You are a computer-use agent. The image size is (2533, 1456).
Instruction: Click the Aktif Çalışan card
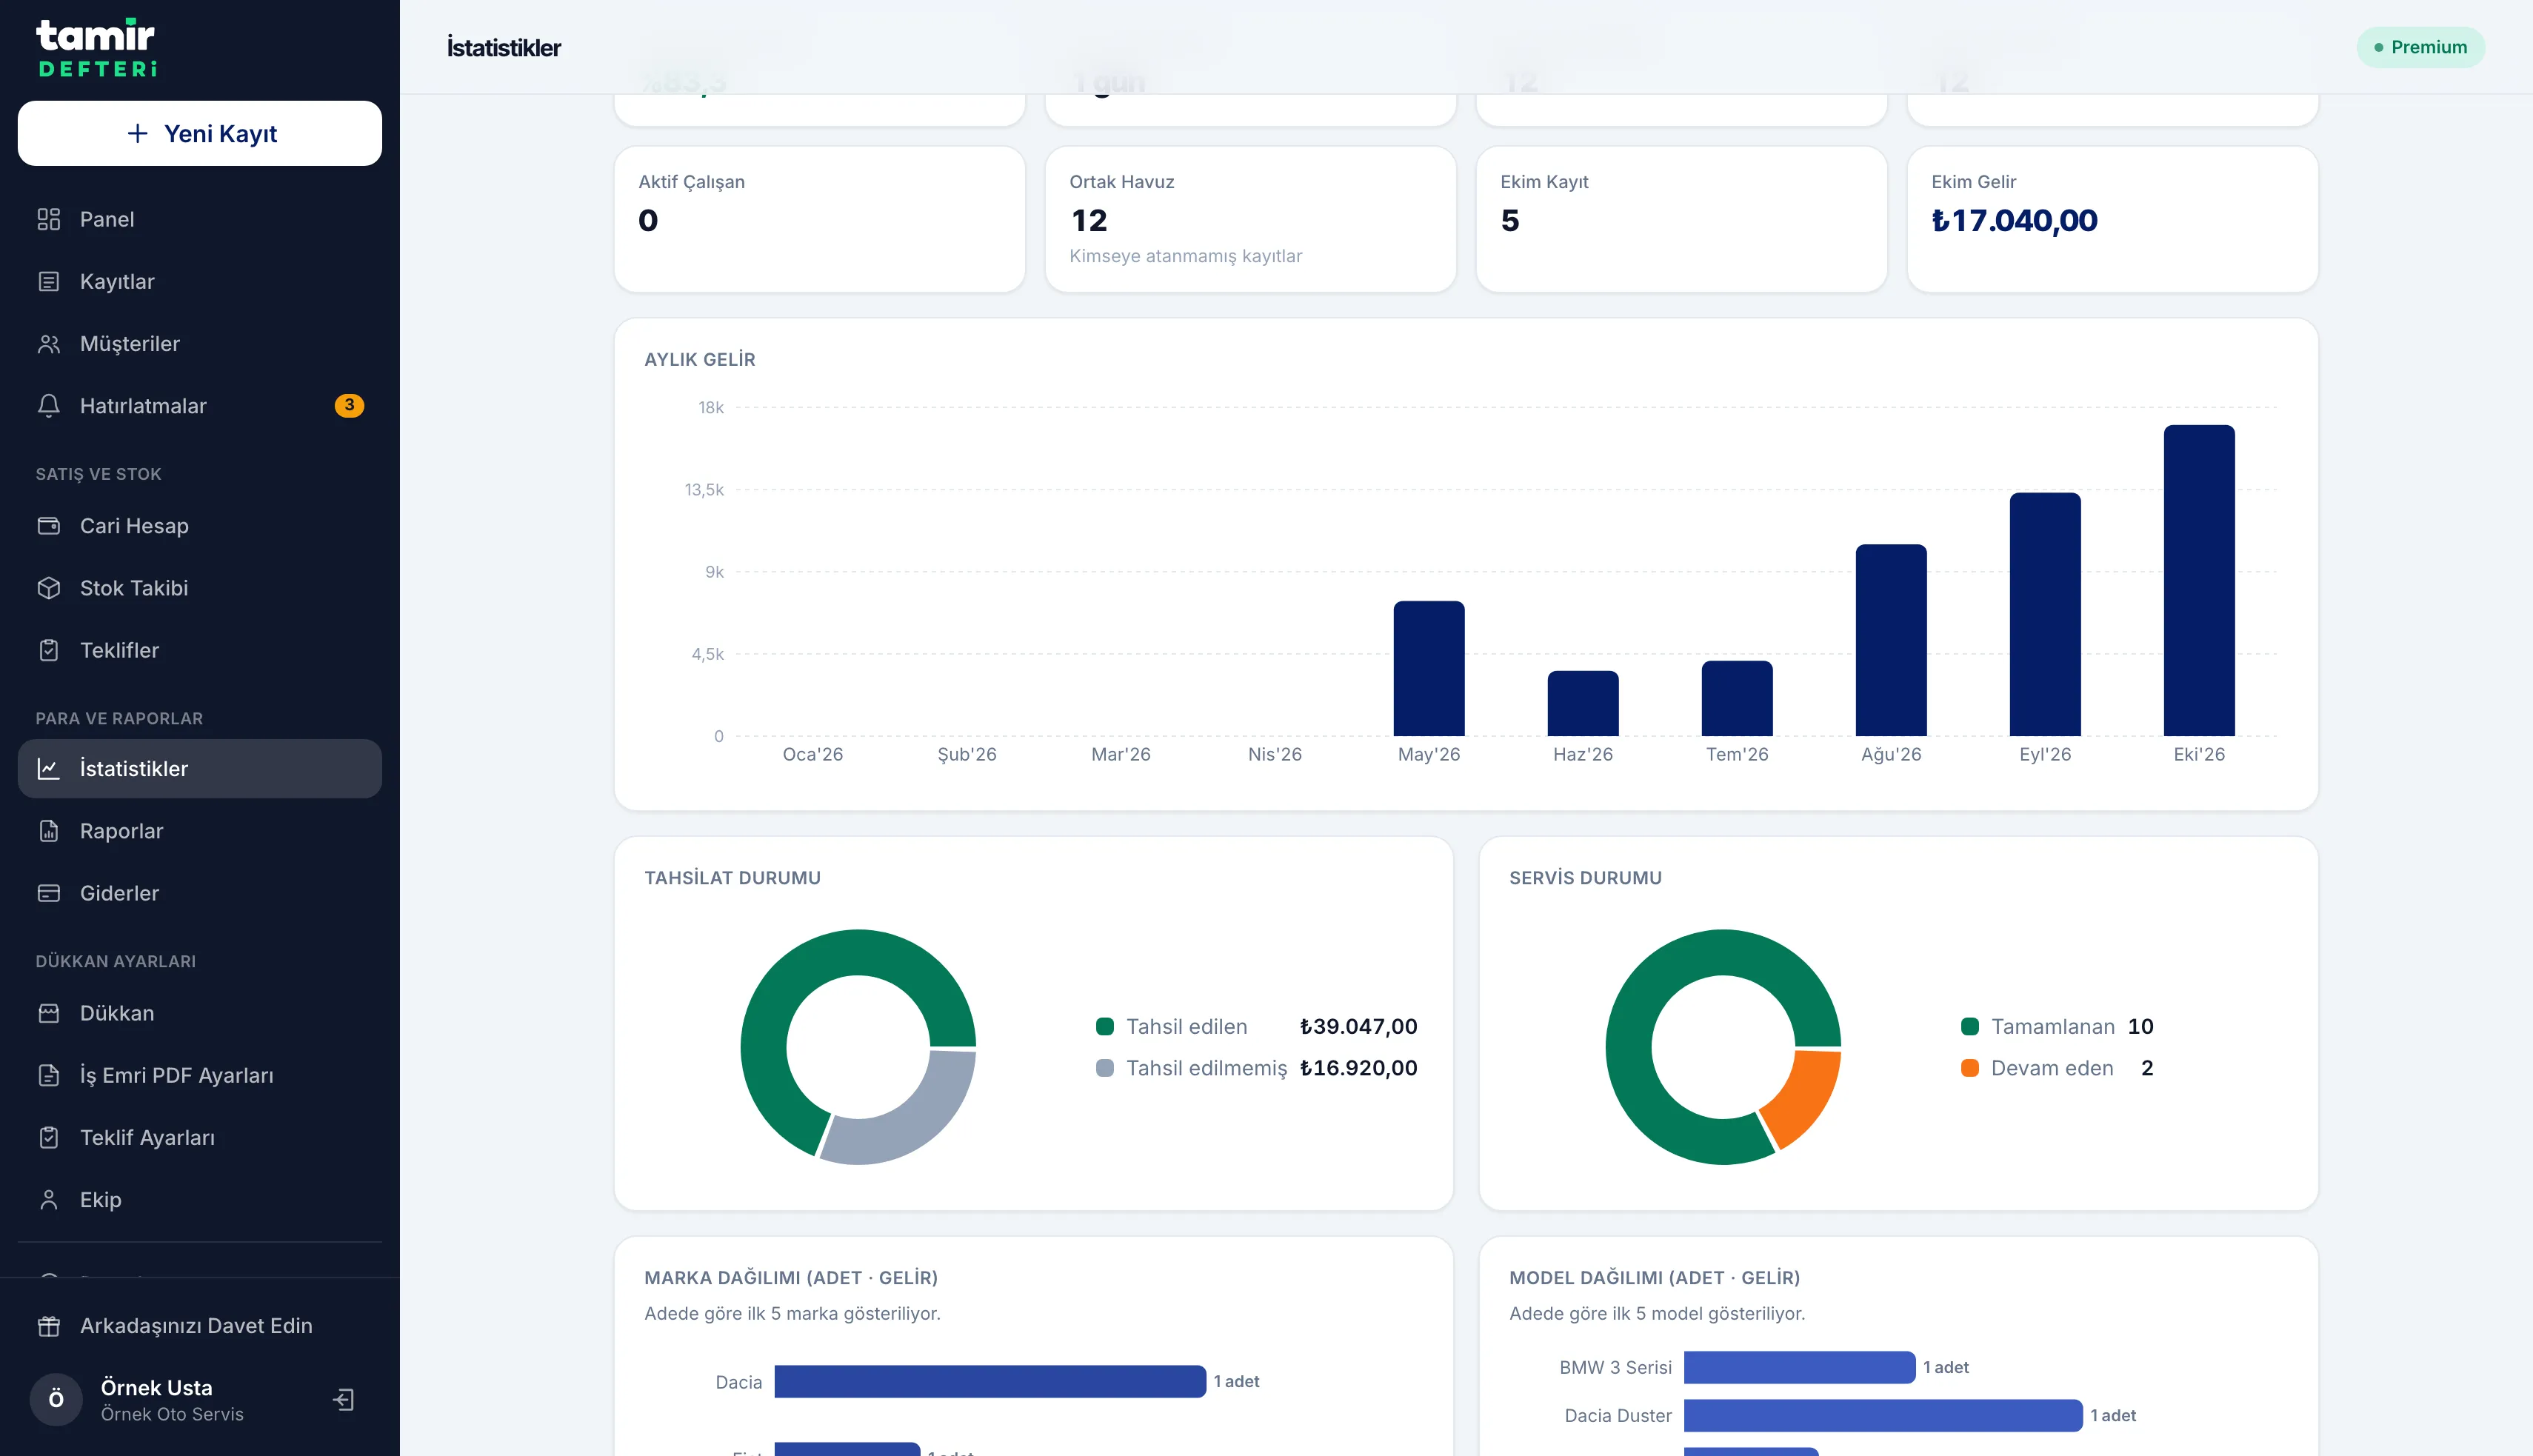820,219
